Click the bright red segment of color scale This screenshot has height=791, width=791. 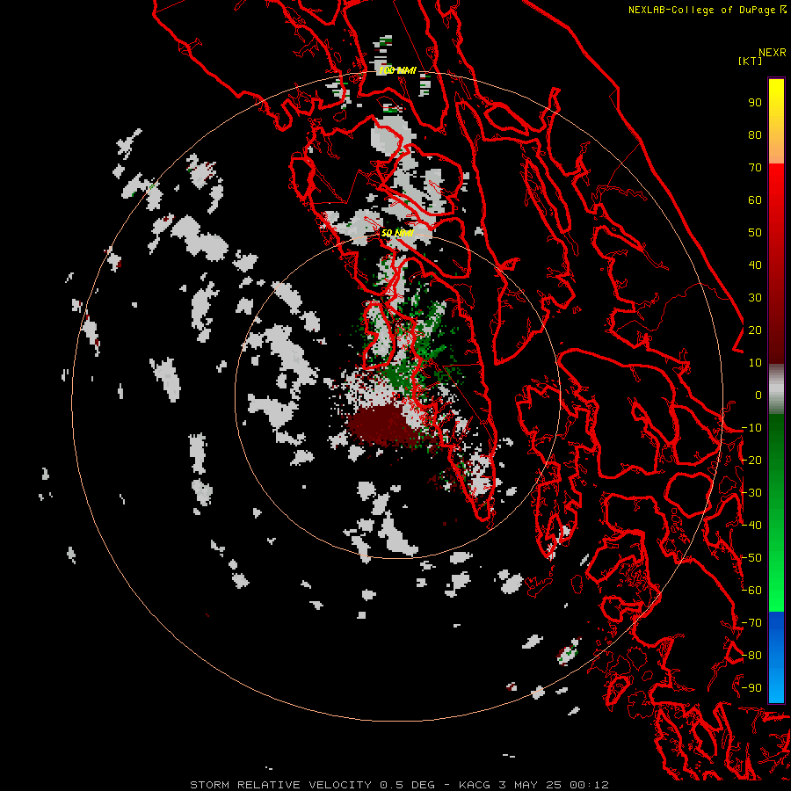pos(776,185)
